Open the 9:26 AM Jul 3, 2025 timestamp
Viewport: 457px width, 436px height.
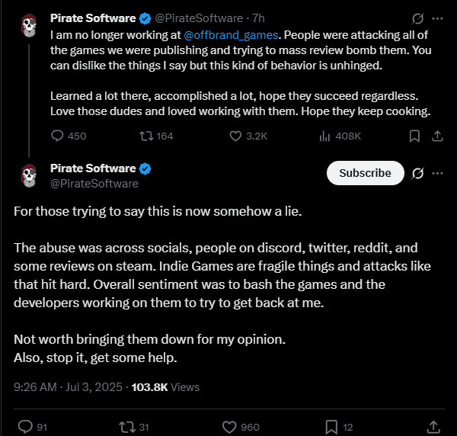click(x=68, y=387)
